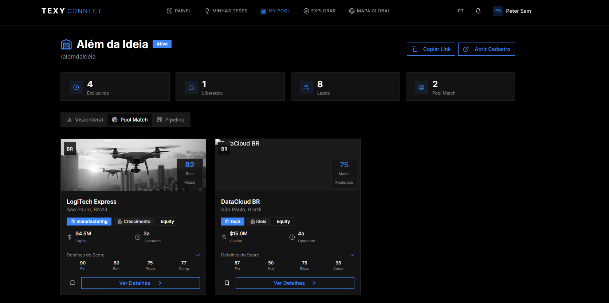Click the Exclusivos count 4
The image size is (609, 303).
tap(90, 84)
